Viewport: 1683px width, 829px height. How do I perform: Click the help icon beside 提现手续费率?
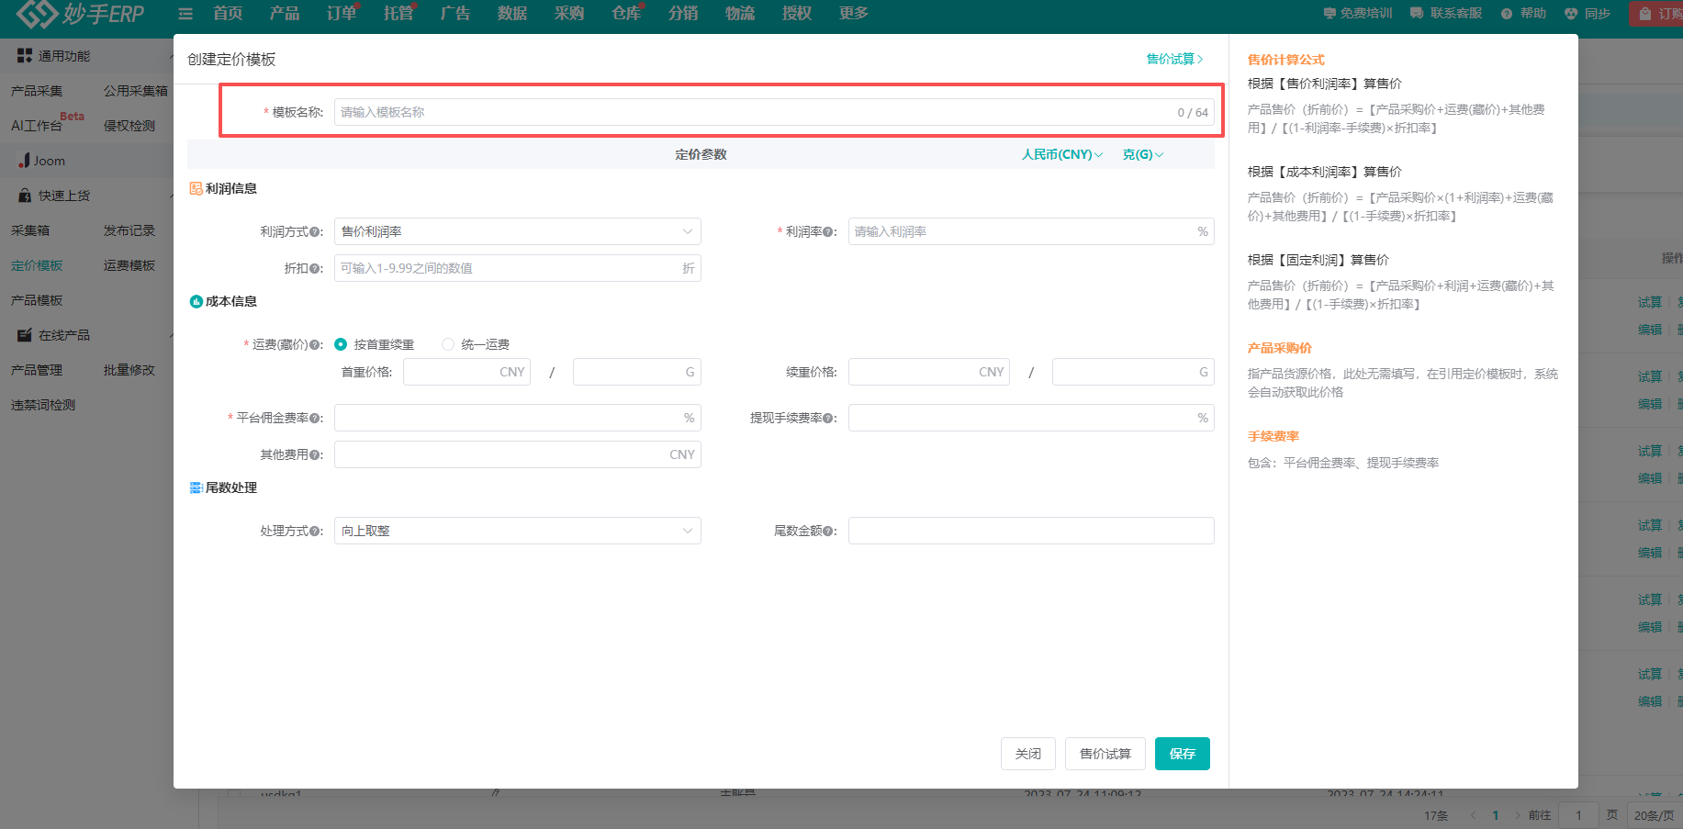click(x=829, y=419)
